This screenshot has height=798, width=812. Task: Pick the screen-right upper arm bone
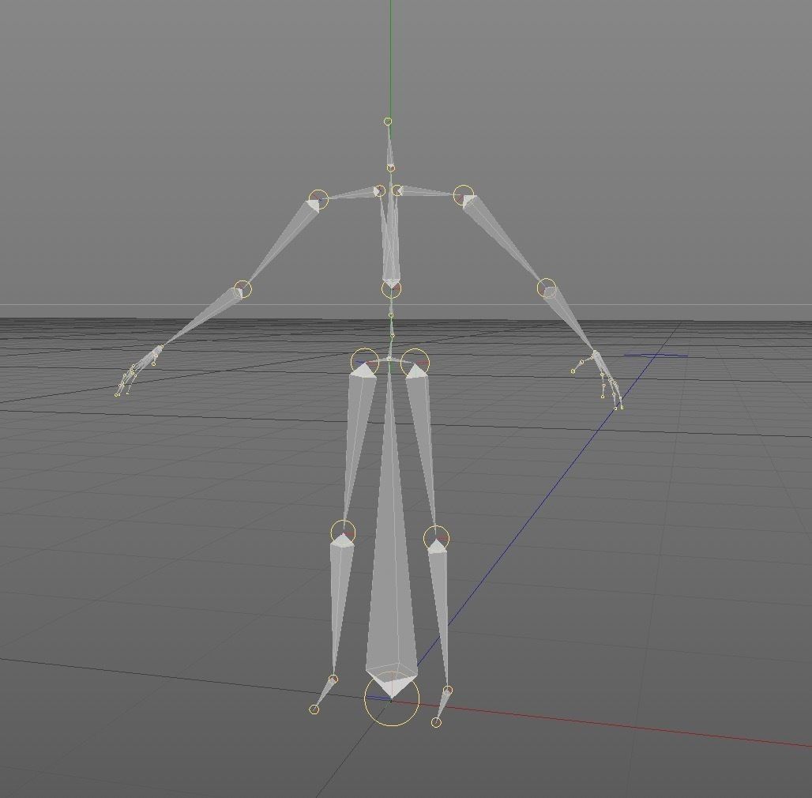click(x=502, y=239)
